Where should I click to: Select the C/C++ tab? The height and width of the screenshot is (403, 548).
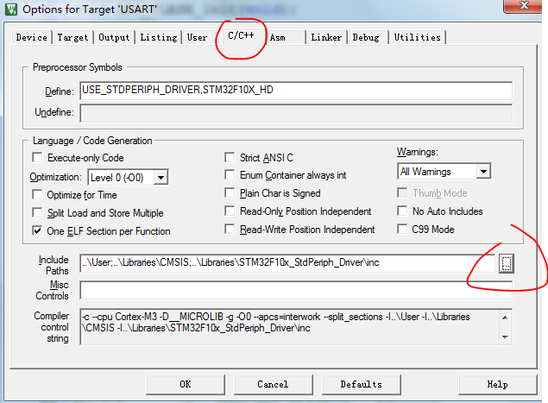(241, 35)
